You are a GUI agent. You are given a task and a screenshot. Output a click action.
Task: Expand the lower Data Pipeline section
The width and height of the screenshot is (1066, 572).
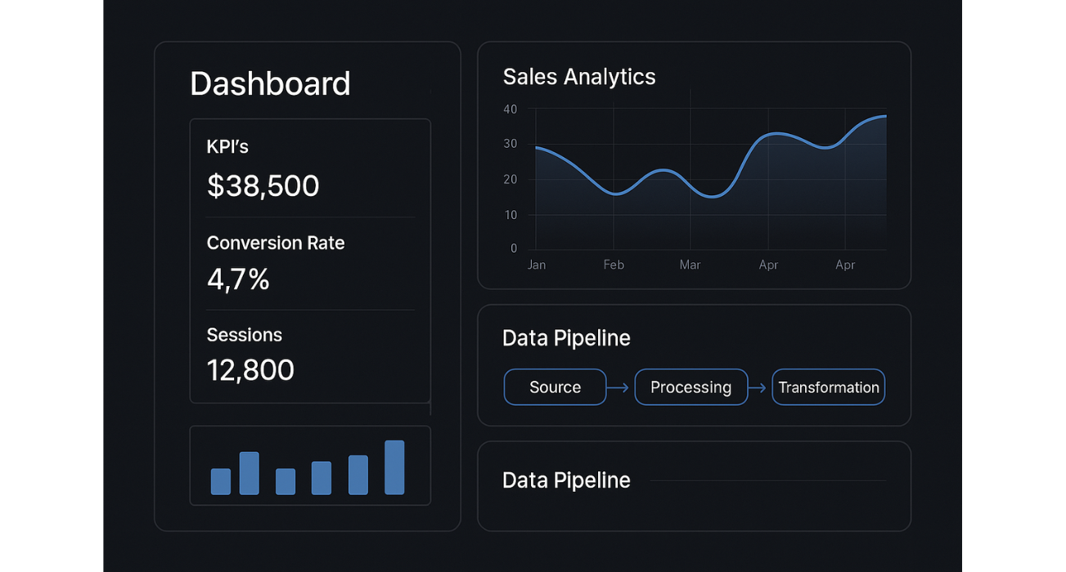(x=566, y=480)
